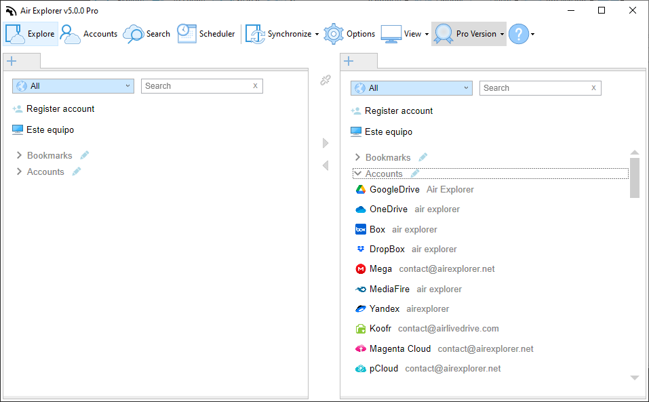The height and width of the screenshot is (402, 649).
Task: Edit left pane Accounts pencil icon
Action: 77,172
